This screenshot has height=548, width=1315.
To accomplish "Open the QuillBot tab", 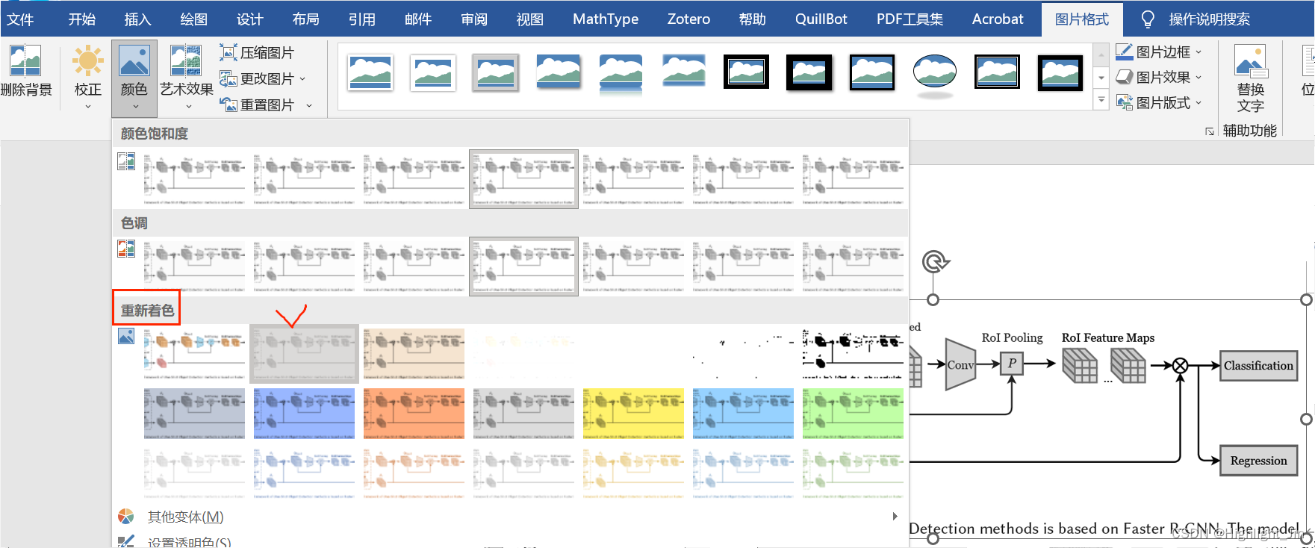I will [821, 19].
